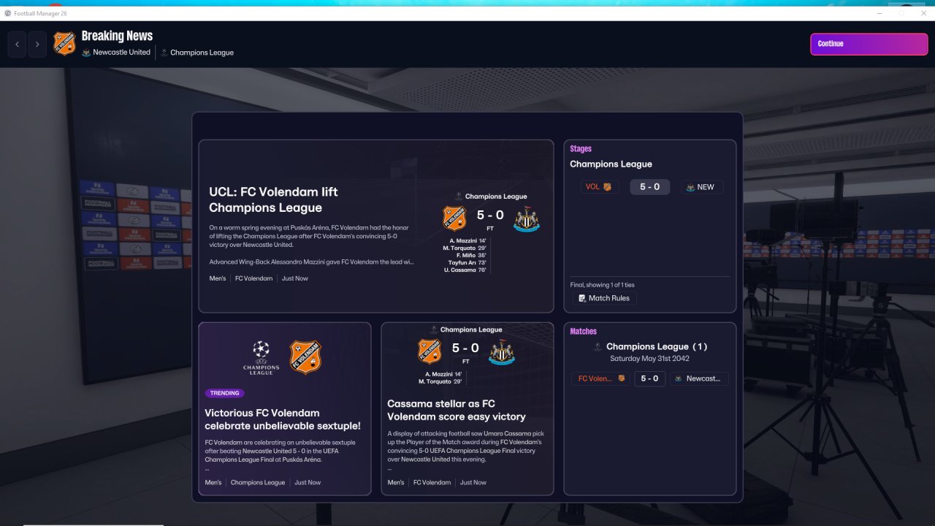The height and width of the screenshot is (526, 935).
Task: Click Newcastle crest in the Cassama story card
Action: 501,352
